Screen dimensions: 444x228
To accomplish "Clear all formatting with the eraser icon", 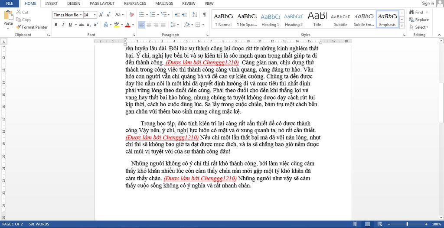I will [x=132, y=15].
